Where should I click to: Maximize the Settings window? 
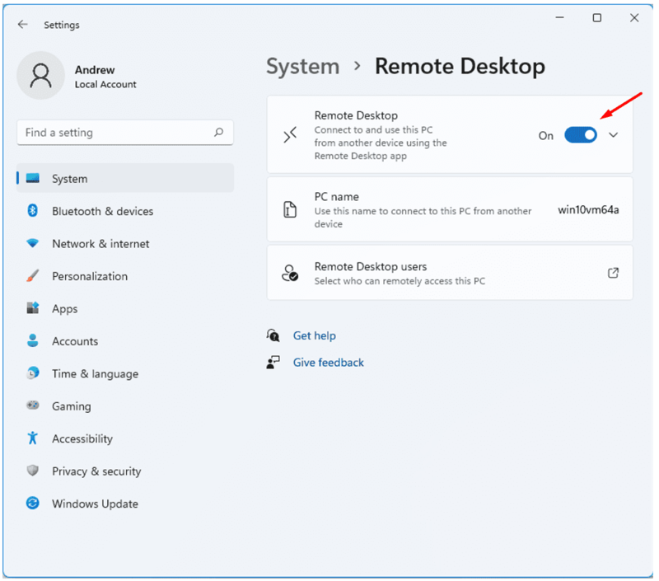(x=596, y=17)
